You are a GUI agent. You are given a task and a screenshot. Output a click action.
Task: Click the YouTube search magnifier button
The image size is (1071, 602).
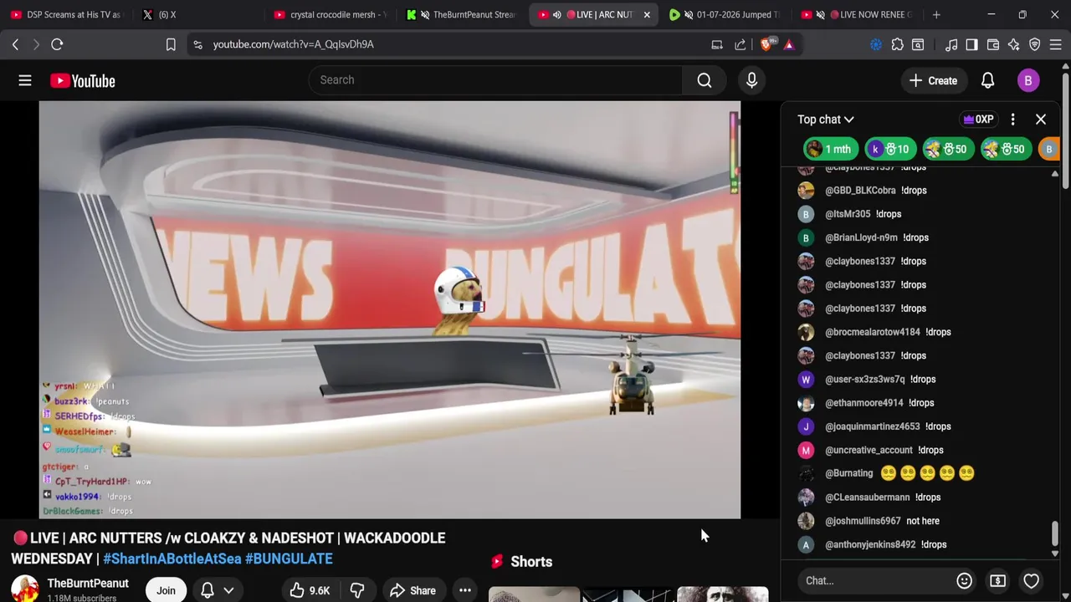705,80
